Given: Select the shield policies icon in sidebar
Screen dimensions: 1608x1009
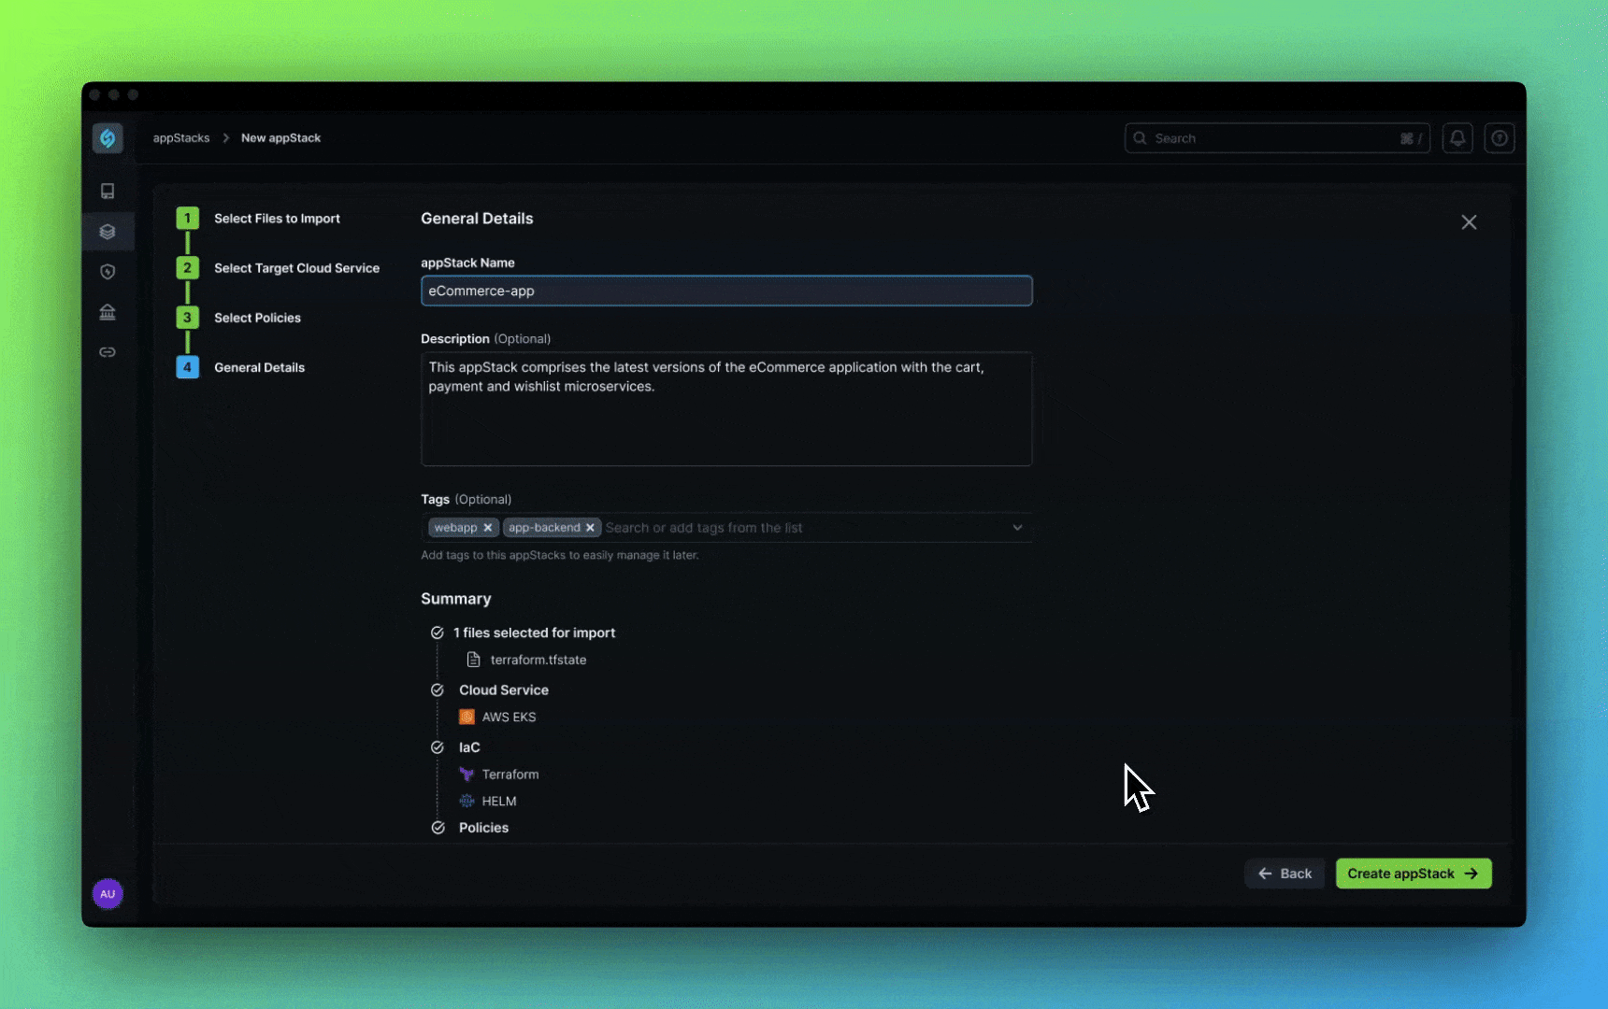Looking at the screenshot, I should [x=108, y=272].
